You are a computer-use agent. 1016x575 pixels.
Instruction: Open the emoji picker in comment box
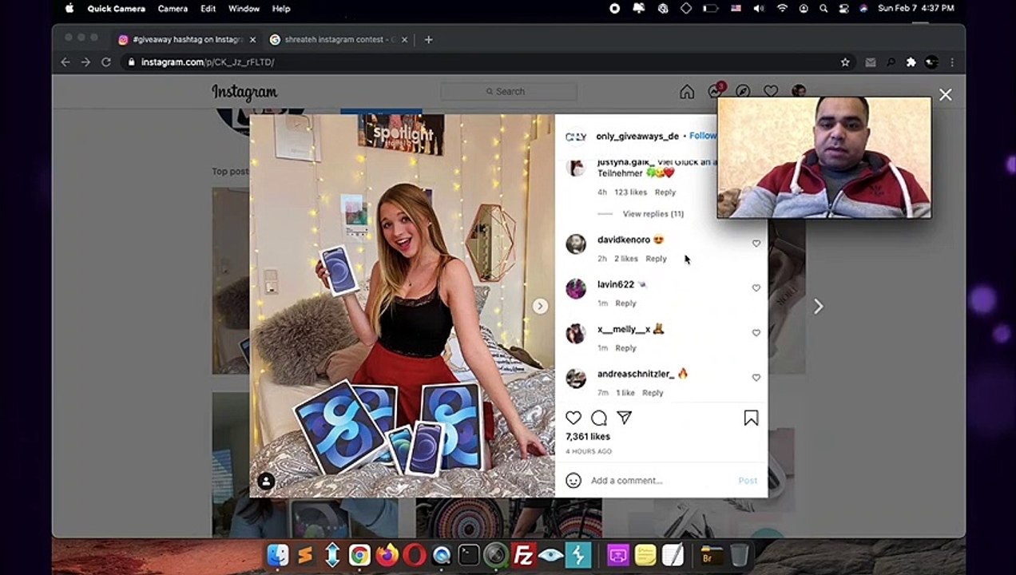click(x=573, y=480)
